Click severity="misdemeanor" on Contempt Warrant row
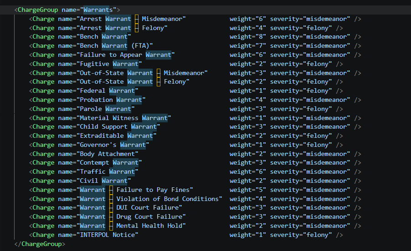The image size is (411, 251). [310, 163]
